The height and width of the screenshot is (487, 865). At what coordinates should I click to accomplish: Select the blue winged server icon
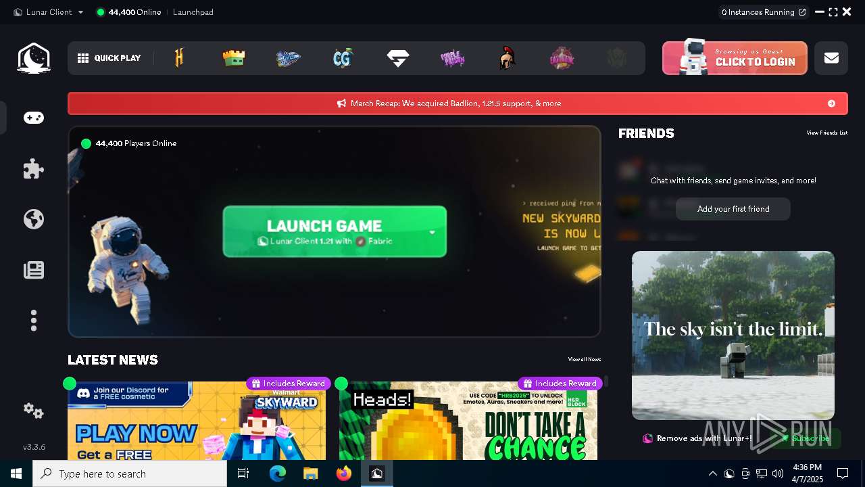289,58
